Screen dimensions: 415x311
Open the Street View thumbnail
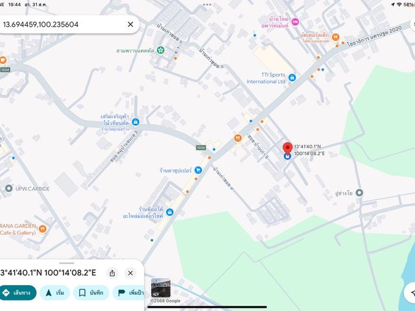coord(161,288)
